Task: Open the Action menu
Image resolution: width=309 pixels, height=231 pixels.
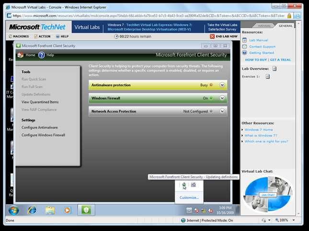Action: click(42, 36)
